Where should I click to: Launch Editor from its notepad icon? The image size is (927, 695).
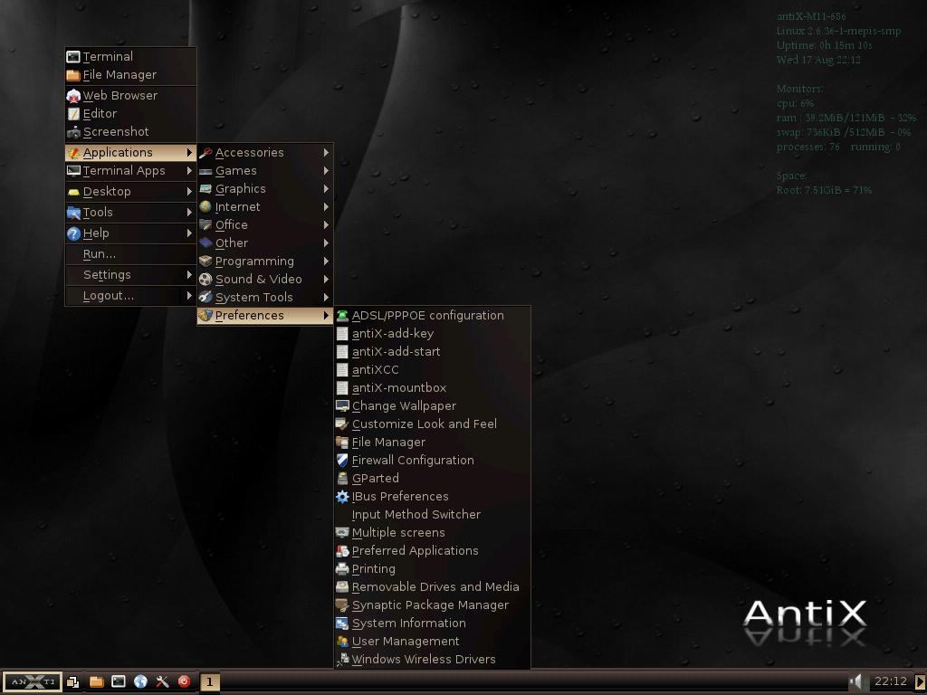coord(73,113)
